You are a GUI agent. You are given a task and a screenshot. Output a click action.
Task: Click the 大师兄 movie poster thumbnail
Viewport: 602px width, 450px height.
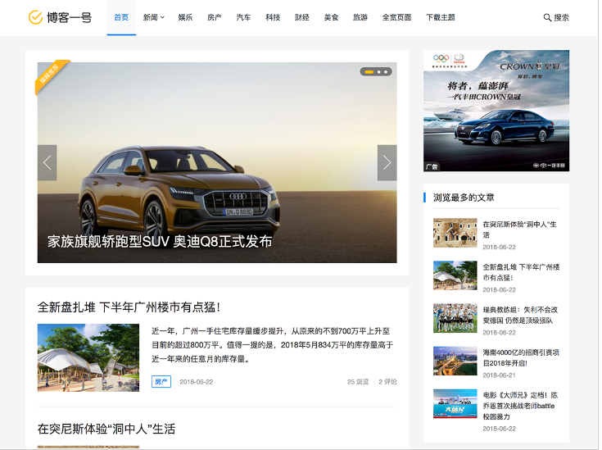coord(455,403)
